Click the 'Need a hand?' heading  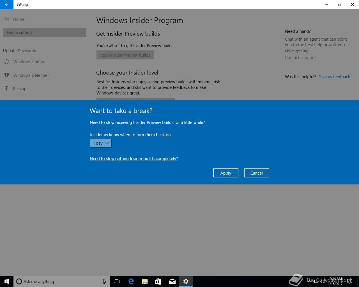(298, 31)
